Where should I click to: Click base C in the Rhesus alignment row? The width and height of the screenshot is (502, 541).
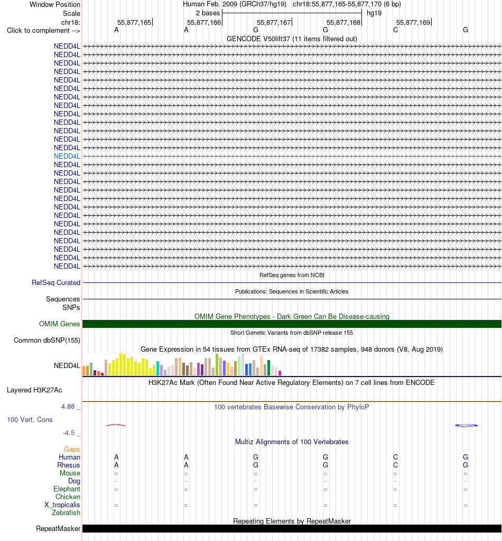(395, 465)
